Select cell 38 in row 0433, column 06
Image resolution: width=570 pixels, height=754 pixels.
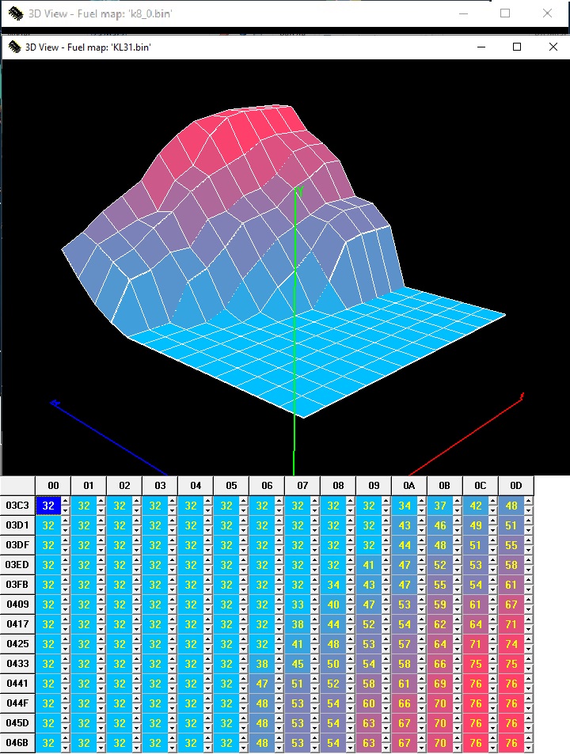(x=261, y=664)
